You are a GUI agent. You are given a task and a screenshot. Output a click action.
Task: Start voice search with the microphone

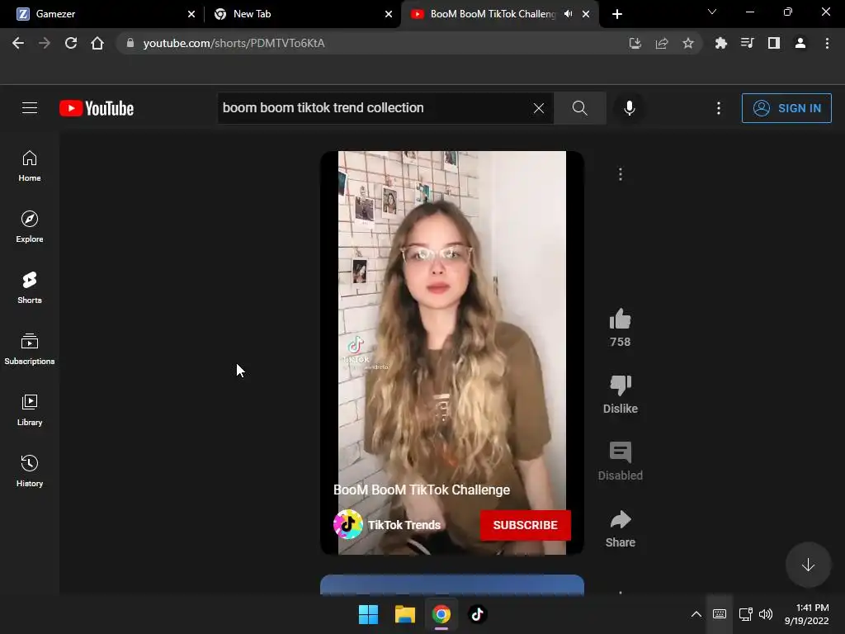[x=629, y=108]
